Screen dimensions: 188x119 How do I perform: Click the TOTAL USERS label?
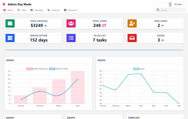(x=100, y=21)
